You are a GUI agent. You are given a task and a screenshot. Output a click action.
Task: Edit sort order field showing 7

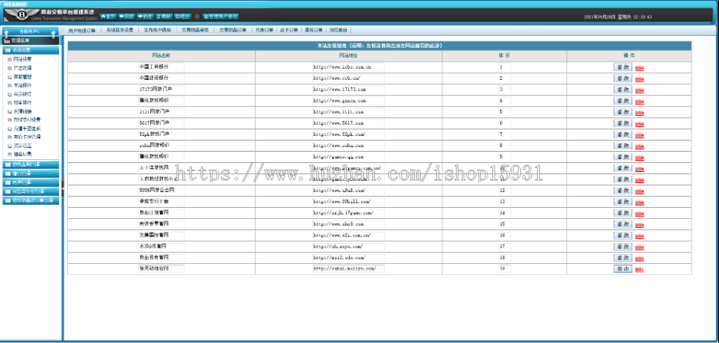click(504, 134)
